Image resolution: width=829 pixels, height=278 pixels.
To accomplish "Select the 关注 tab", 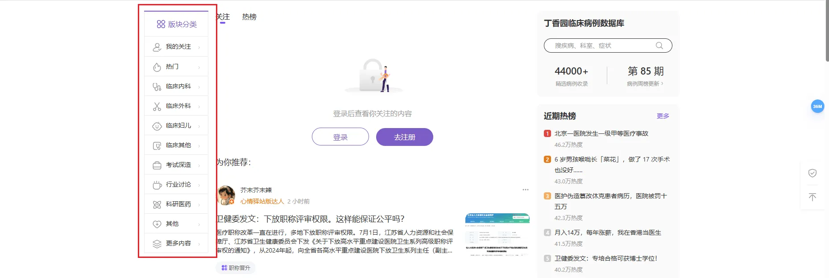I will (223, 17).
